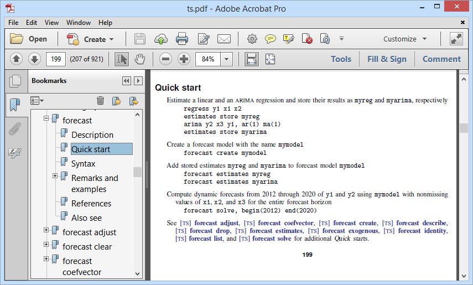Toggle Fit width scrolling mode
The height and width of the screenshot is (285, 473).
pos(252,59)
